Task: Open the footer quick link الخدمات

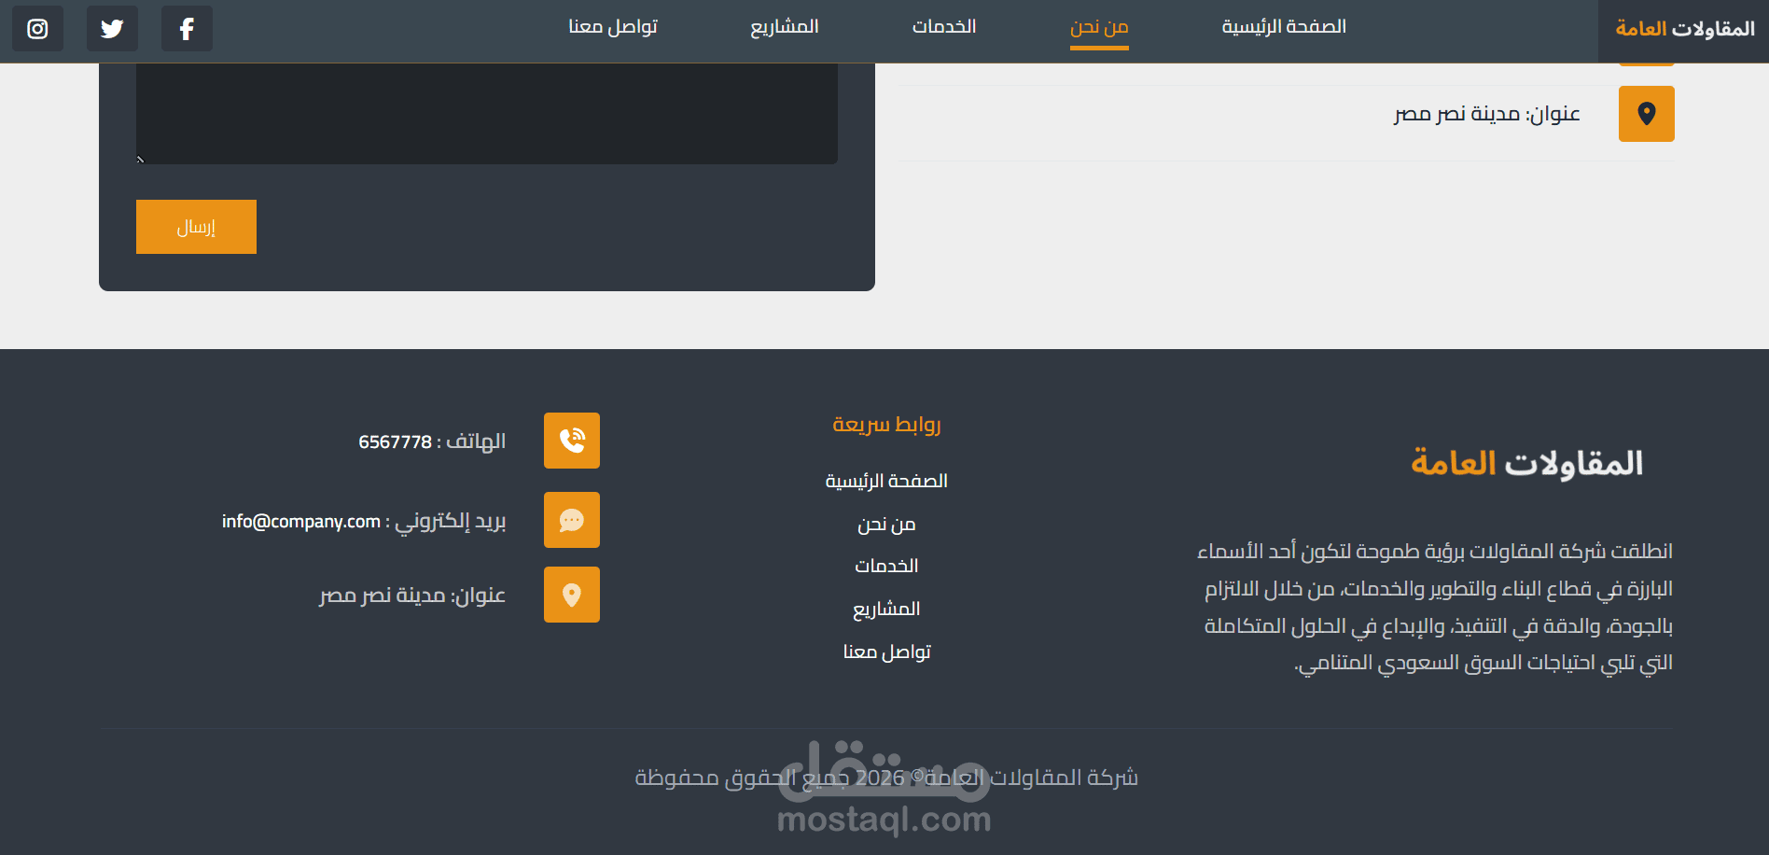Action: (x=886, y=567)
